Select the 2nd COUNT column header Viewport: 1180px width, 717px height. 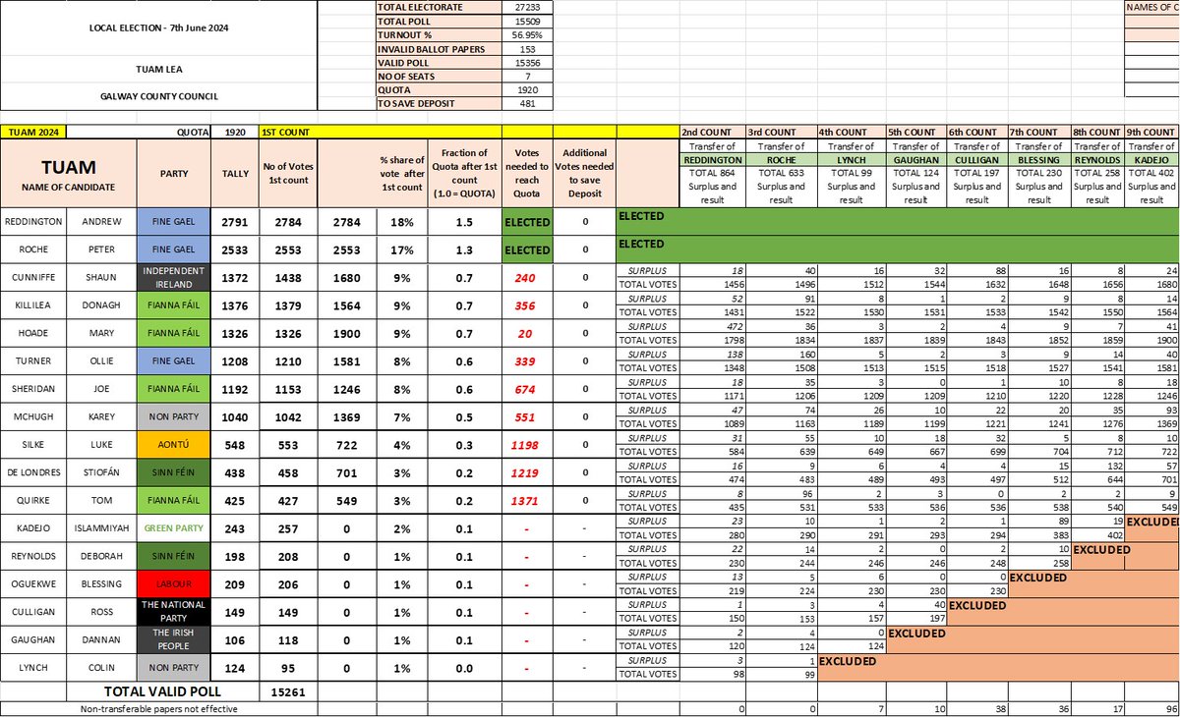712,132
